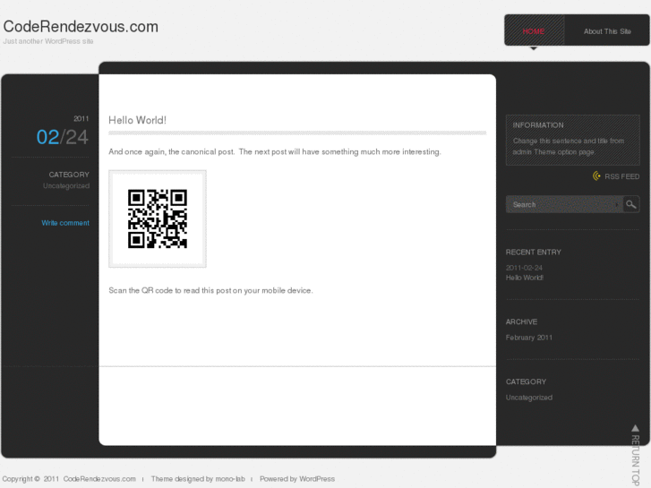651x488 pixels.
Task: Click the RECENT ENTRY sidebar heading
Action: click(x=534, y=253)
